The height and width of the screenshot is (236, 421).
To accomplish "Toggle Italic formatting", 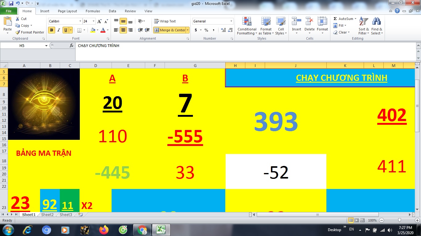I will point(59,30).
